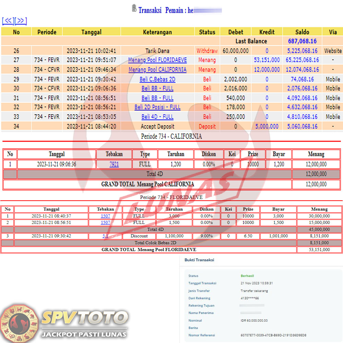Open Beli BB - FULL link at 08:56:51
The width and height of the screenshot is (343, 343).
click(157, 98)
